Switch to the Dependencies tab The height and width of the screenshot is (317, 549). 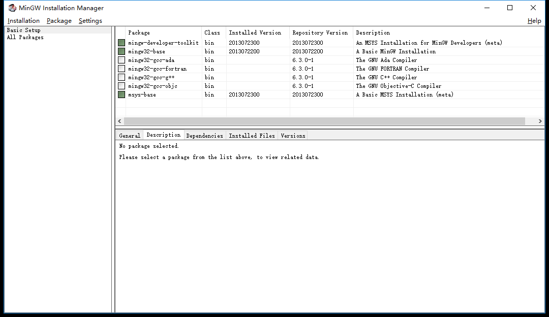tap(204, 135)
